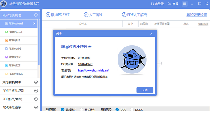Click 转易侠PDF转换器 title in dialog
The width and height of the screenshot is (210, 115).
pyautogui.click(x=76, y=47)
